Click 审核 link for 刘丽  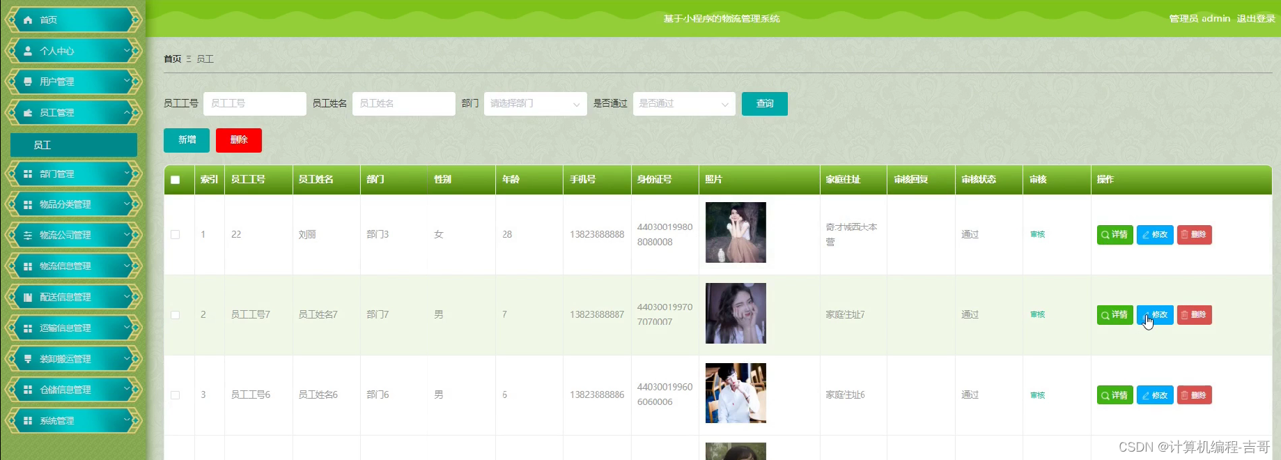1038,235
